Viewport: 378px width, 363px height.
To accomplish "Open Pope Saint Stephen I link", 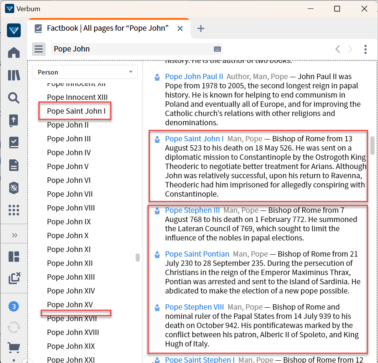I will 200,360.
